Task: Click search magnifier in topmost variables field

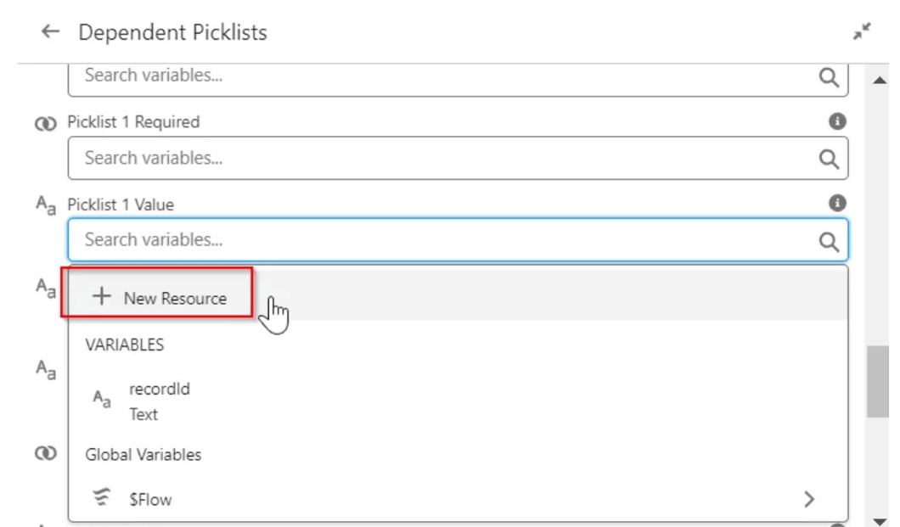Action: click(x=829, y=77)
